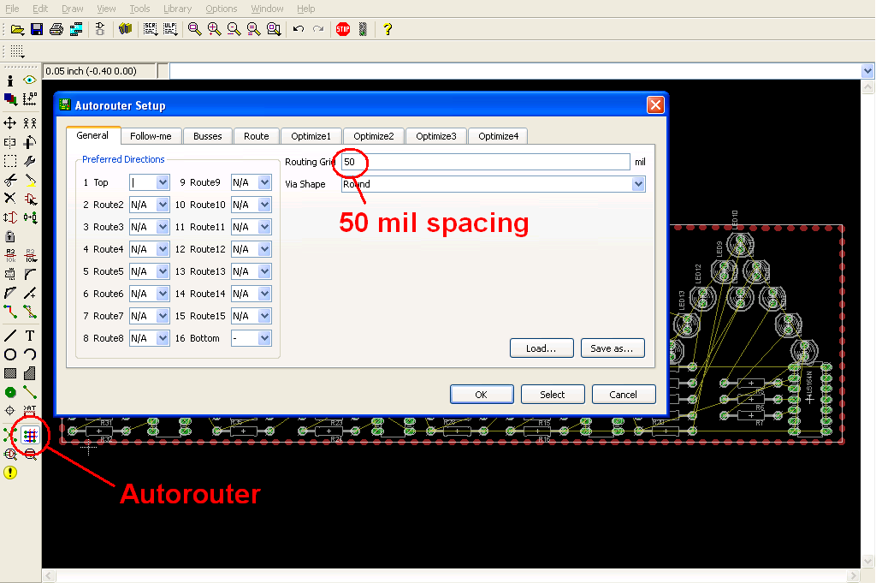The width and height of the screenshot is (876, 583).
Task: Select the Text T tool icon
Action: pos(30,336)
